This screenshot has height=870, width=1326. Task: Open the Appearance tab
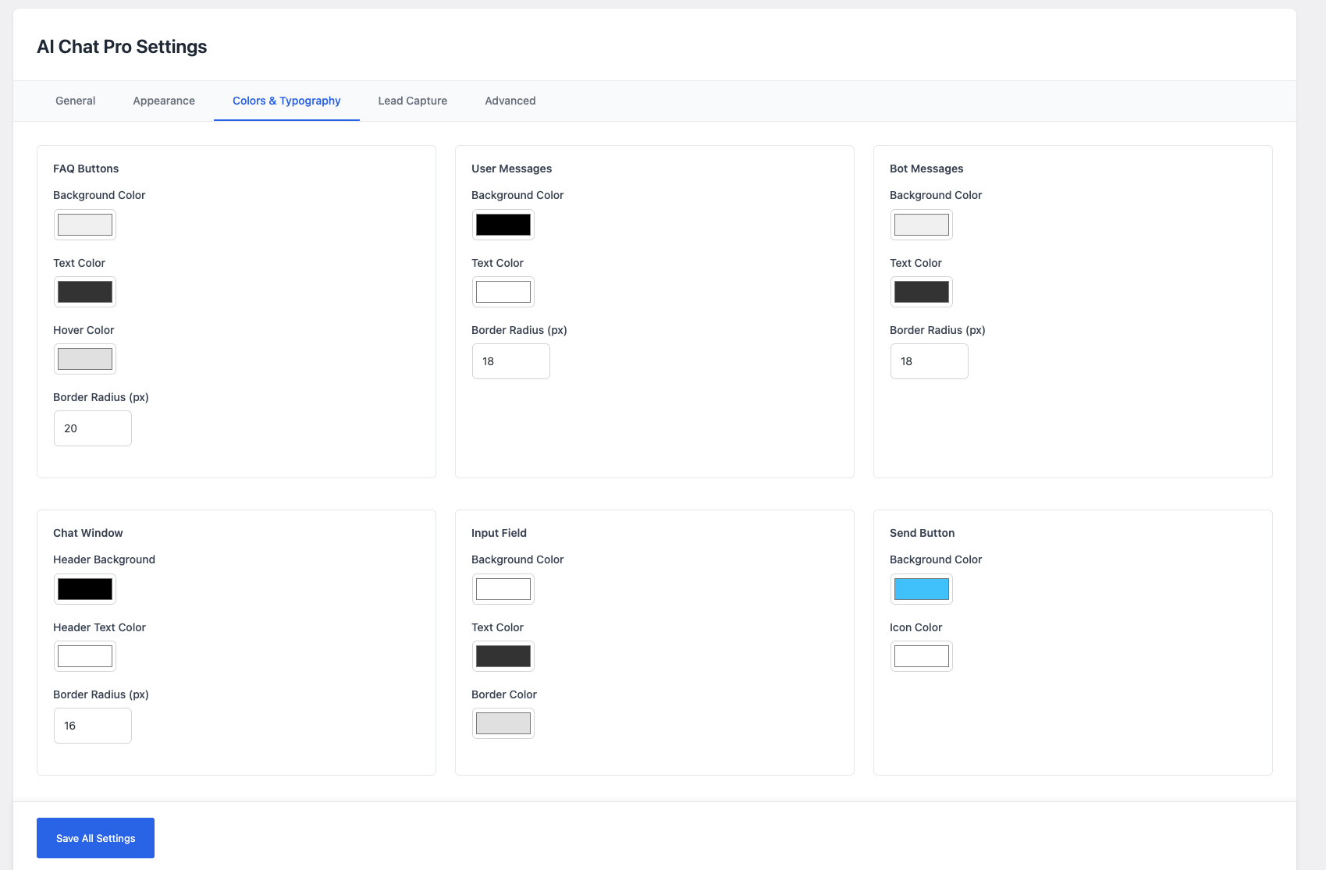point(163,101)
